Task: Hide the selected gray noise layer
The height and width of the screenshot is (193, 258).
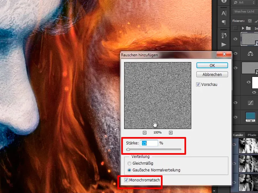Action: (x=235, y=39)
